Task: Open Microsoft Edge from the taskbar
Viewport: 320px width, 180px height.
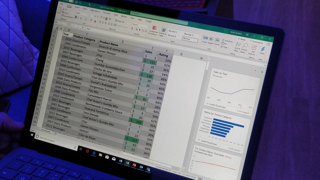Action: pyautogui.click(x=94, y=153)
